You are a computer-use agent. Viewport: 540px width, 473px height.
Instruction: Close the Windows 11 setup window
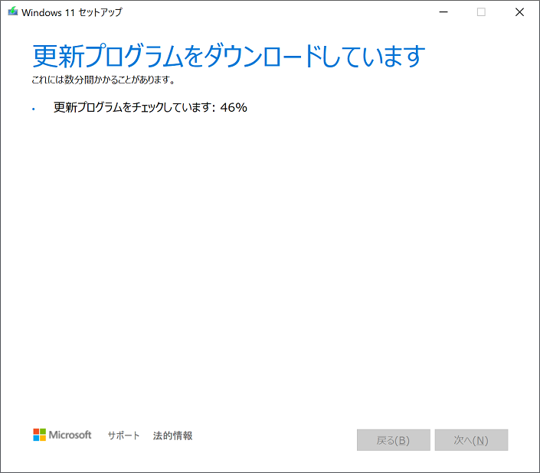point(519,12)
